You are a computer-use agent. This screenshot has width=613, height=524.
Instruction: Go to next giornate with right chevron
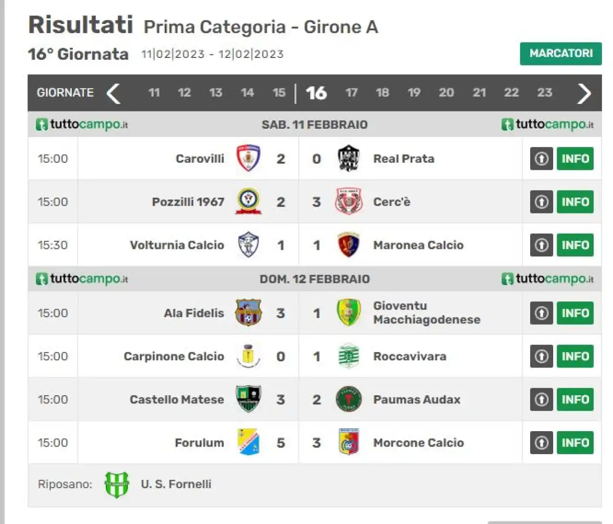pyautogui.click(x=584, y=93)
